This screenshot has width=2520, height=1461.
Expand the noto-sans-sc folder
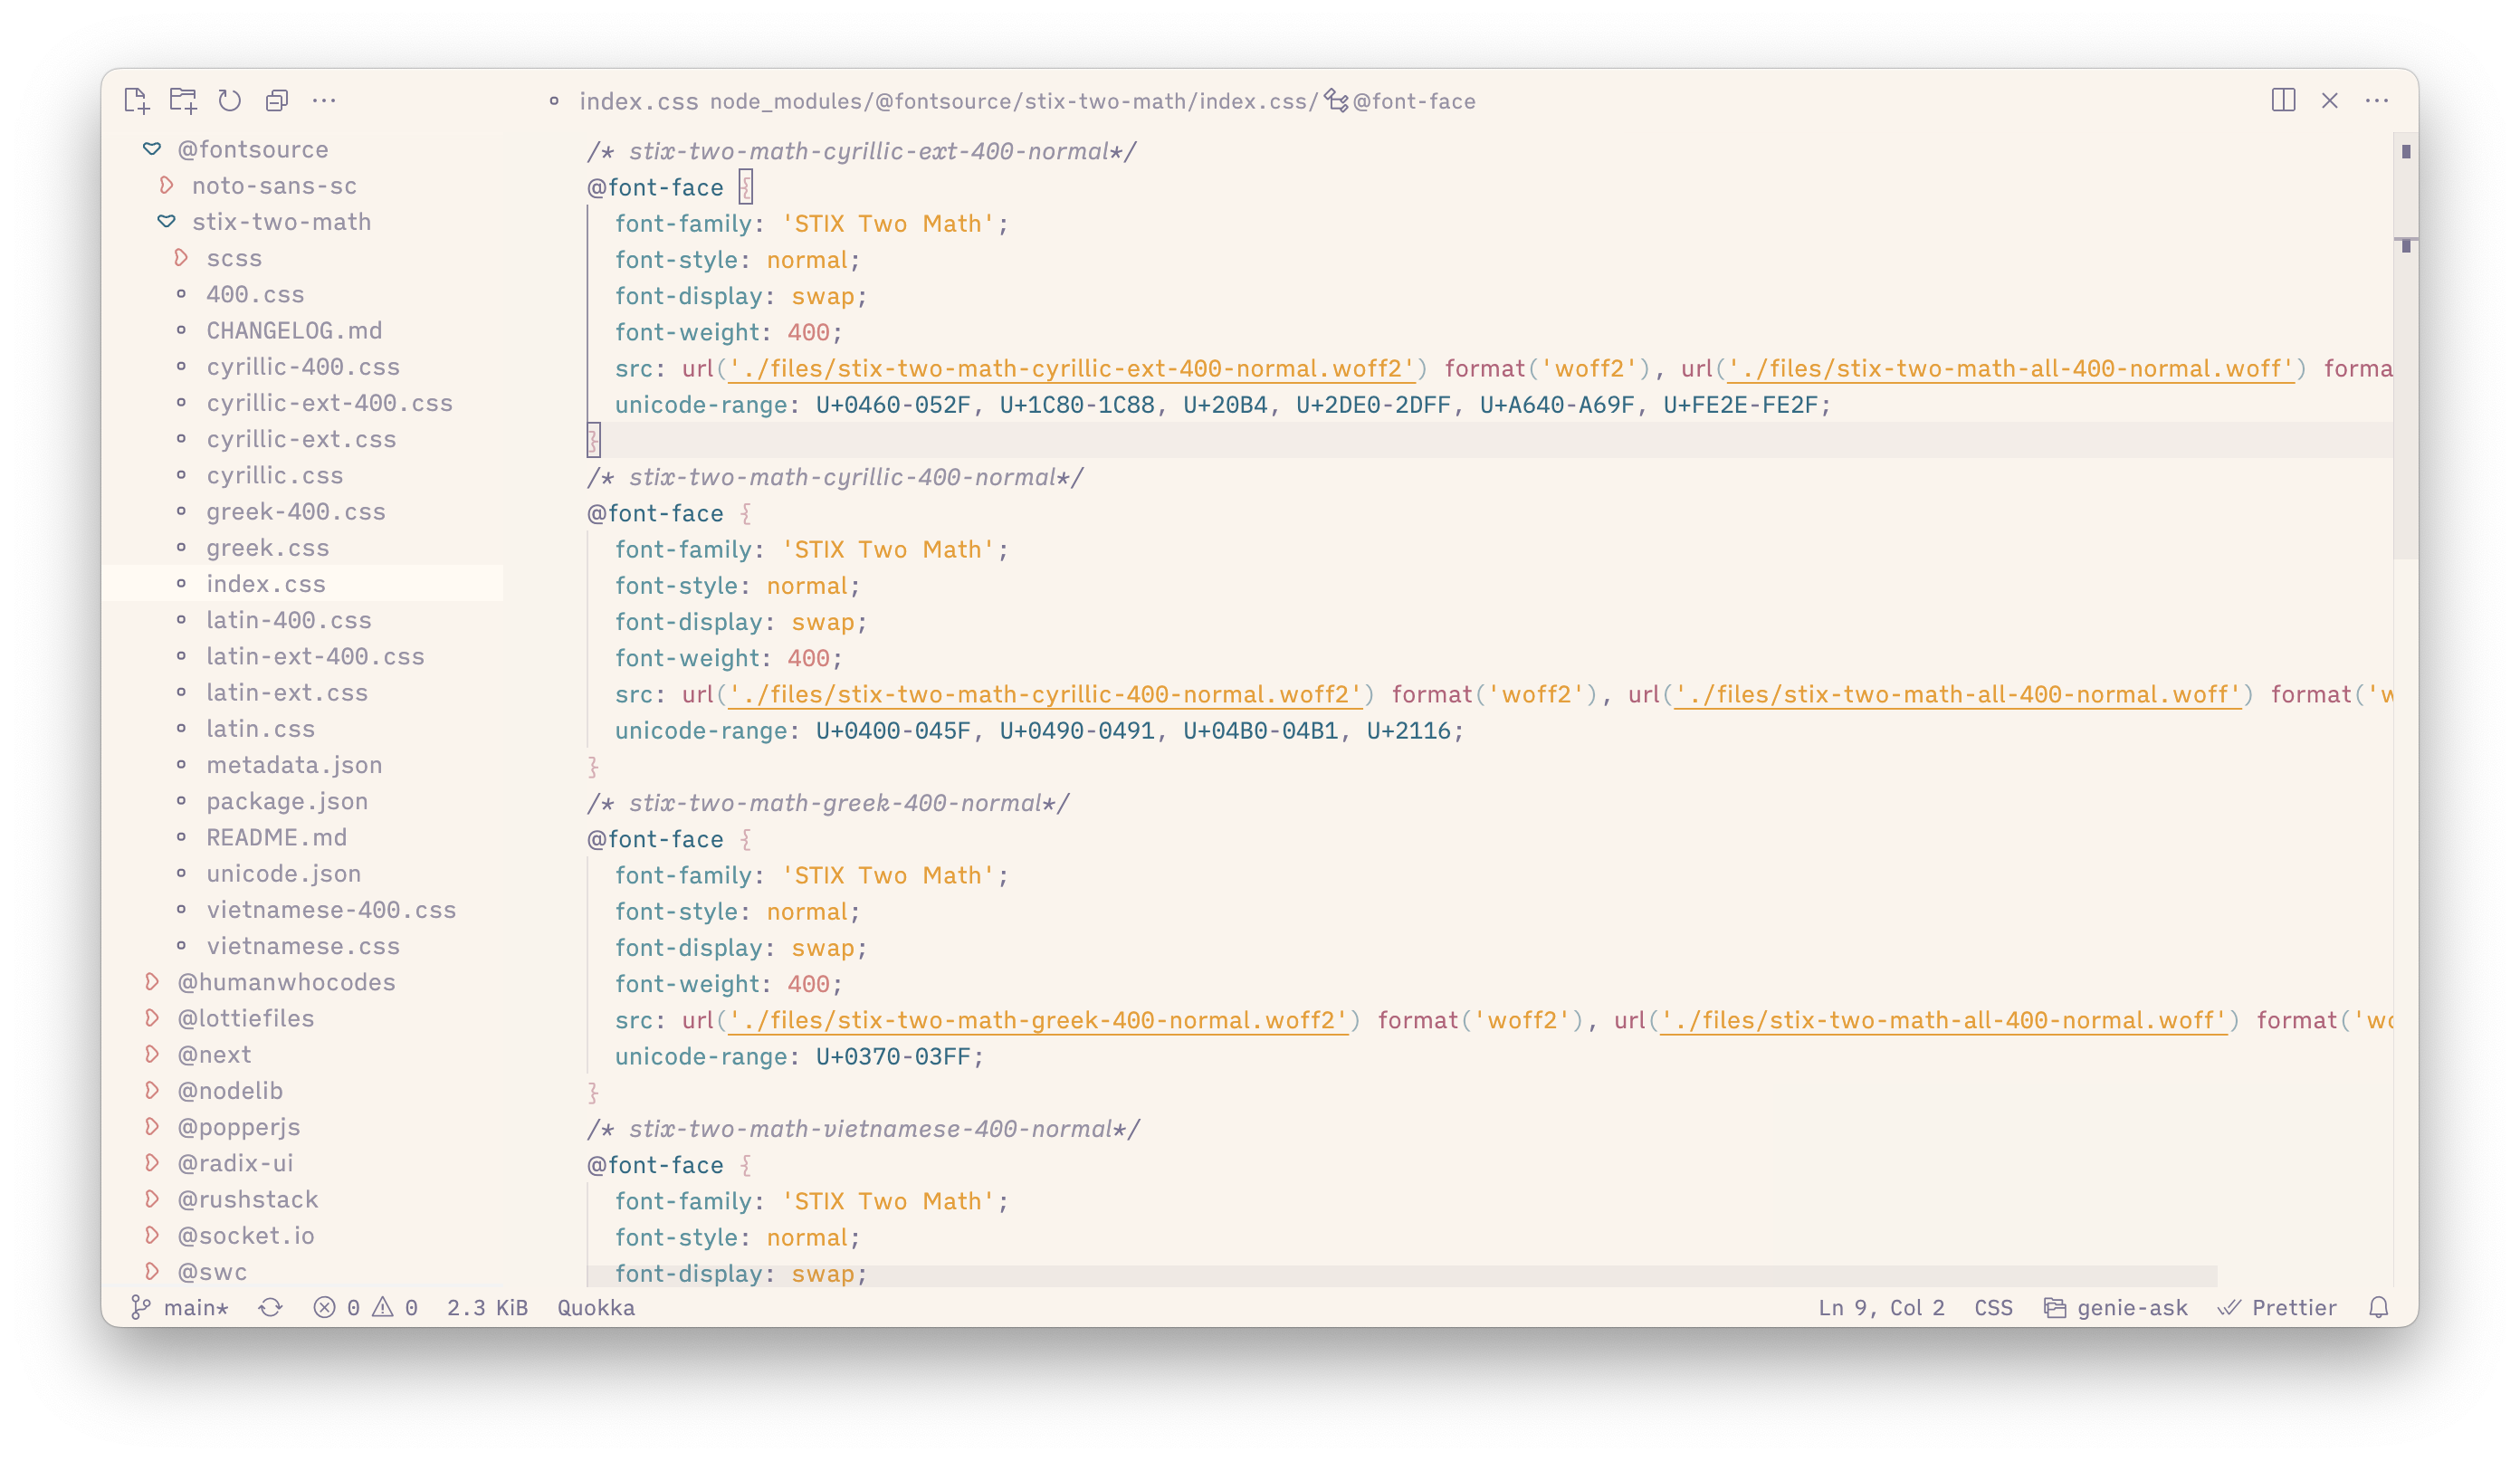pos(274,185)
